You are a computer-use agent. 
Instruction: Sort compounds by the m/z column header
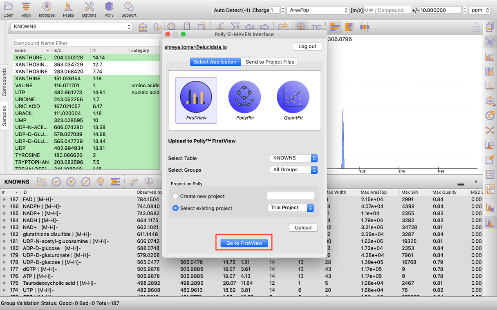71,51
